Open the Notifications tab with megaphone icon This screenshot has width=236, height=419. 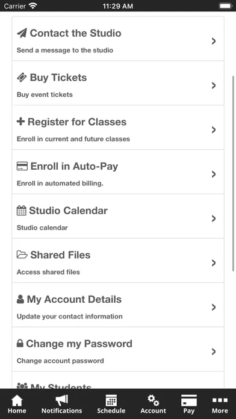pyautogui.click(x=62, y=404)
